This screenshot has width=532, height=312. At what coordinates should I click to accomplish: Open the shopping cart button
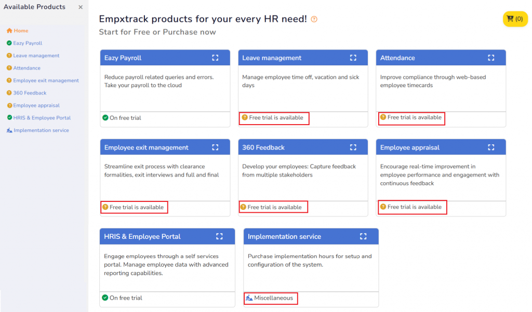(x=515, y=19)
